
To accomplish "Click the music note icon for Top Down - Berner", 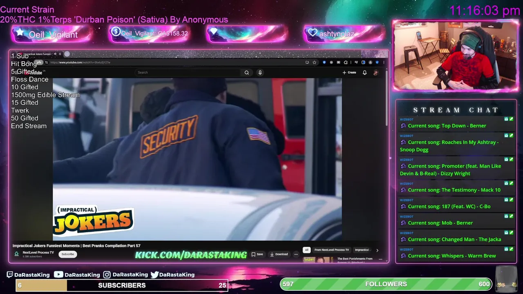I will pyautogui.click(x=403, y=126).
